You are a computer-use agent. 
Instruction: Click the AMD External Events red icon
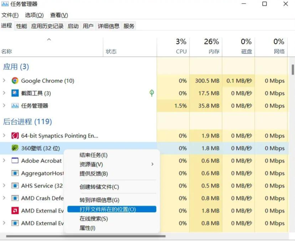point(15,211)
